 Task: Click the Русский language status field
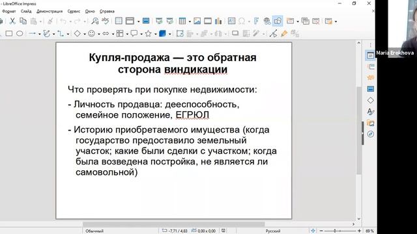pyautogui.click(x=273, y=231)
